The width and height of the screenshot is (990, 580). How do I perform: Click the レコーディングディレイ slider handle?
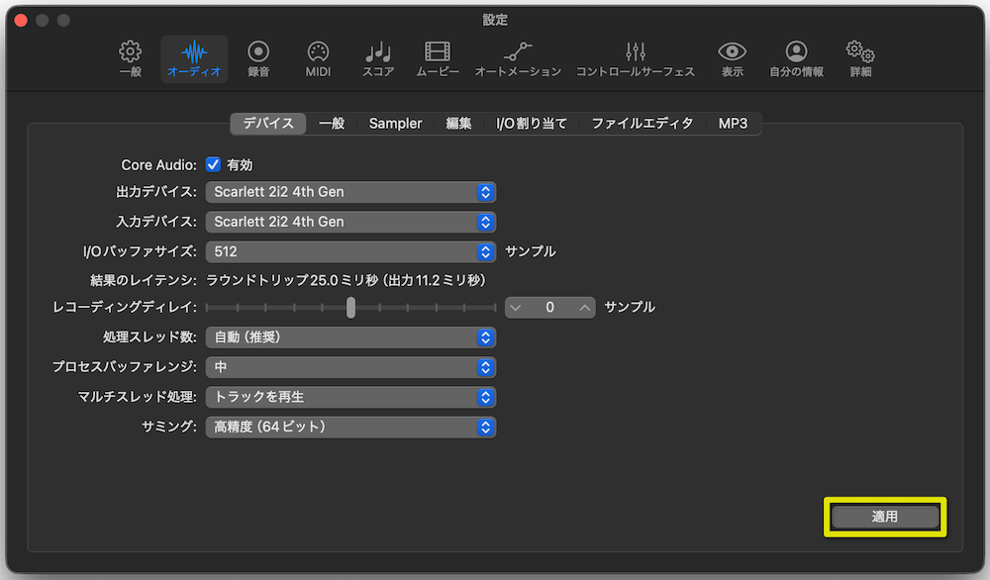click(x=350, y=307)
